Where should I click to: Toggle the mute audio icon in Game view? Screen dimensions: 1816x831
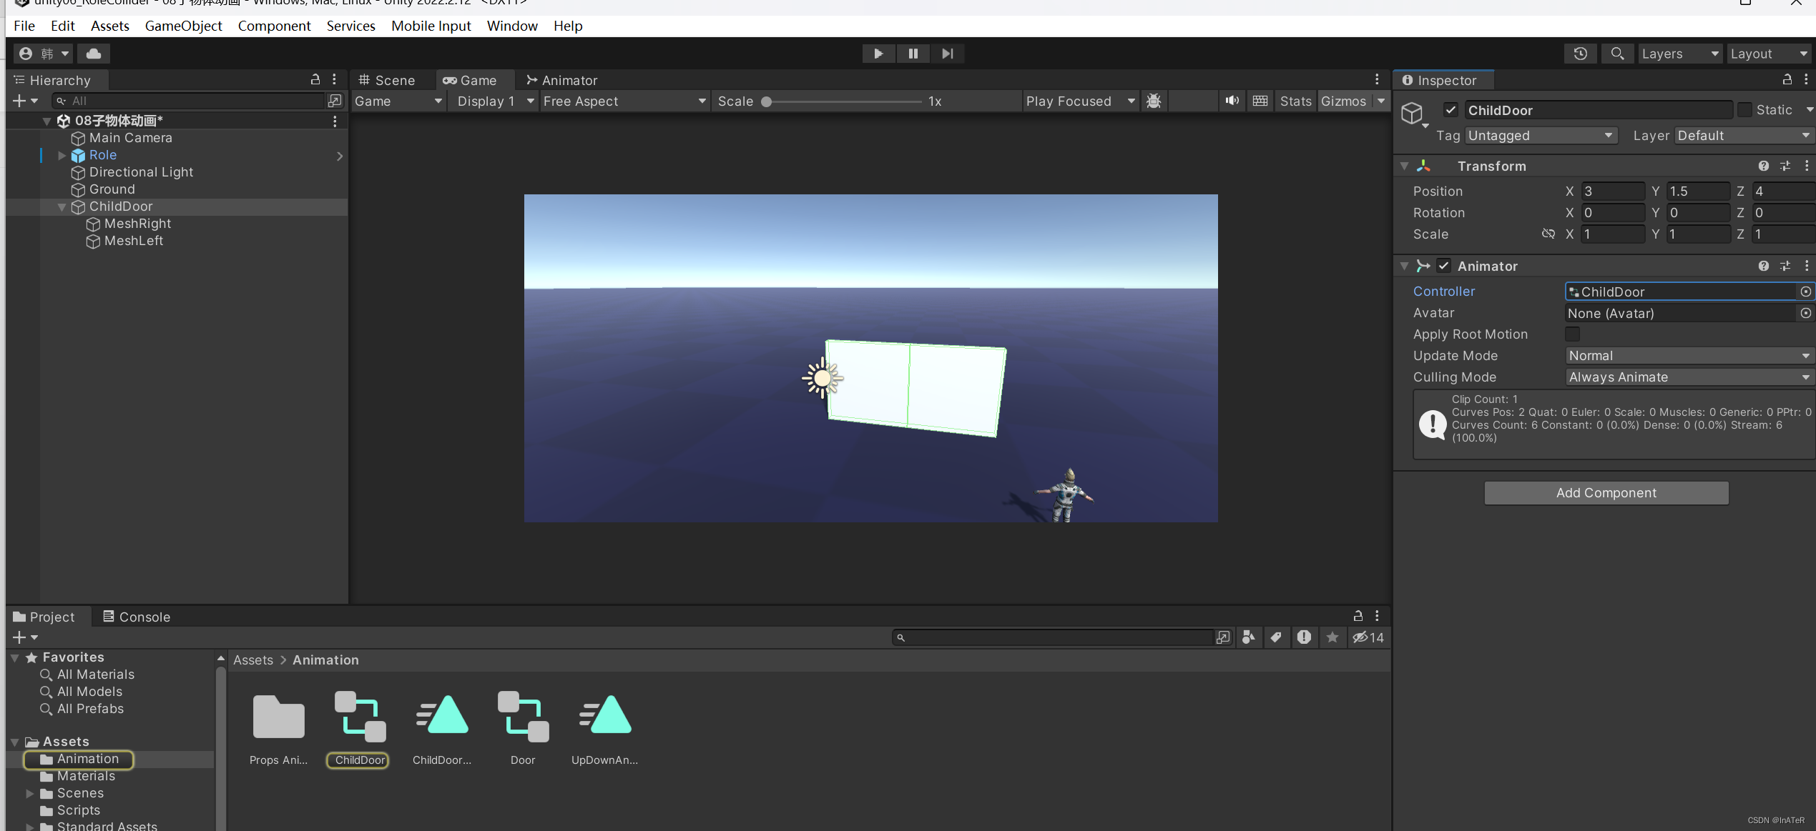[1232, 101]
